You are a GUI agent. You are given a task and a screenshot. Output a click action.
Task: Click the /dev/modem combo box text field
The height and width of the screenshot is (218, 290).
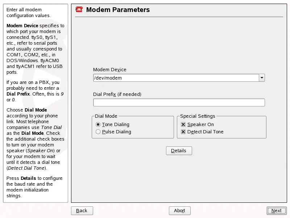176,78
